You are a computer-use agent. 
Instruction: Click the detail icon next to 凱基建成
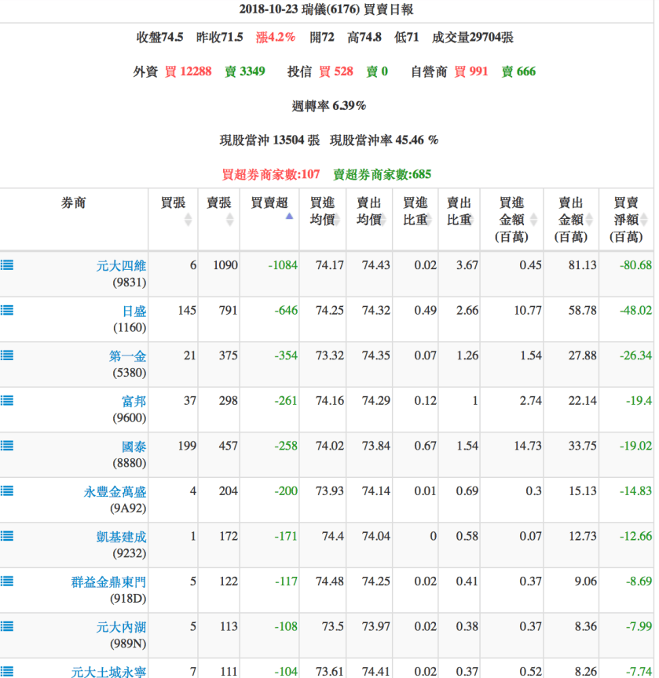click(x=6, y=537)
